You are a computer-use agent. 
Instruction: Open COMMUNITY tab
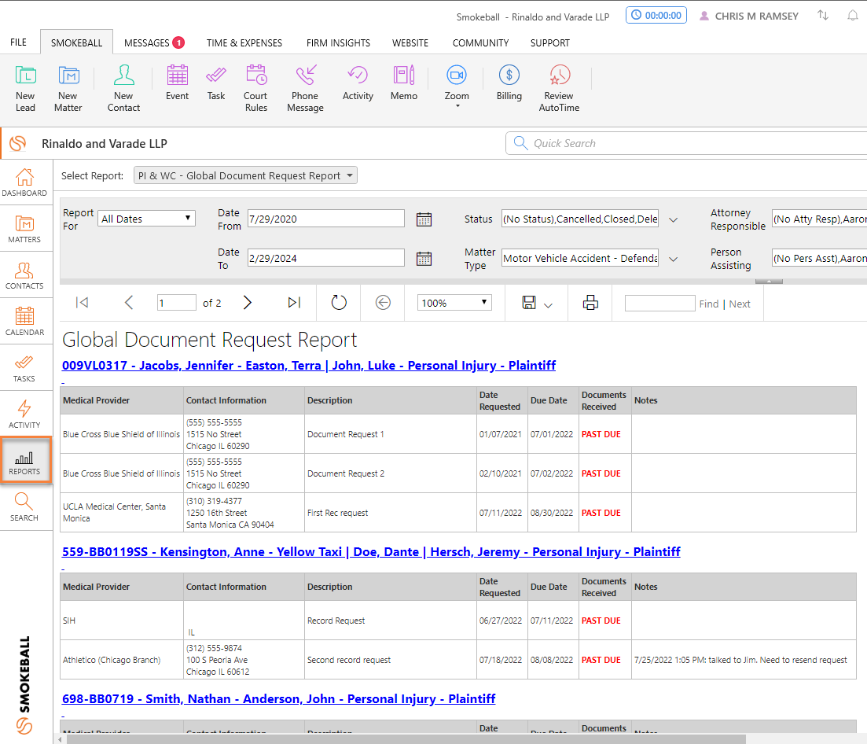(x=480, y=42)
